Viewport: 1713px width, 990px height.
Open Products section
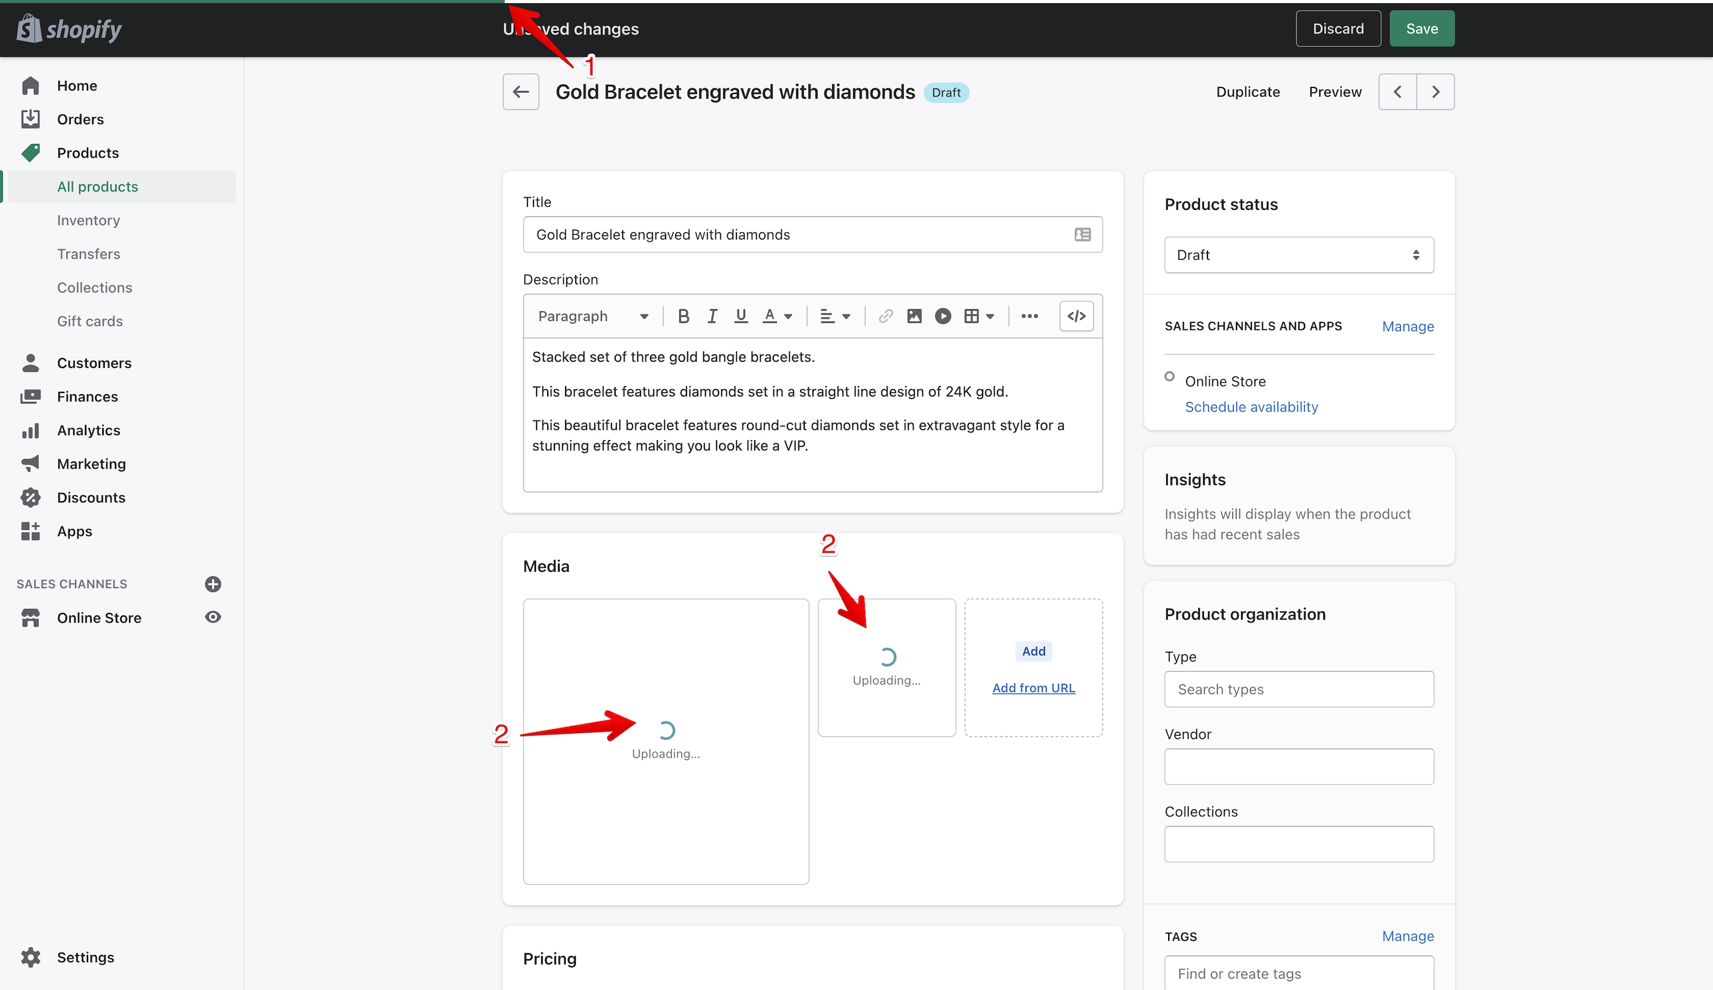tap(87, 153)
